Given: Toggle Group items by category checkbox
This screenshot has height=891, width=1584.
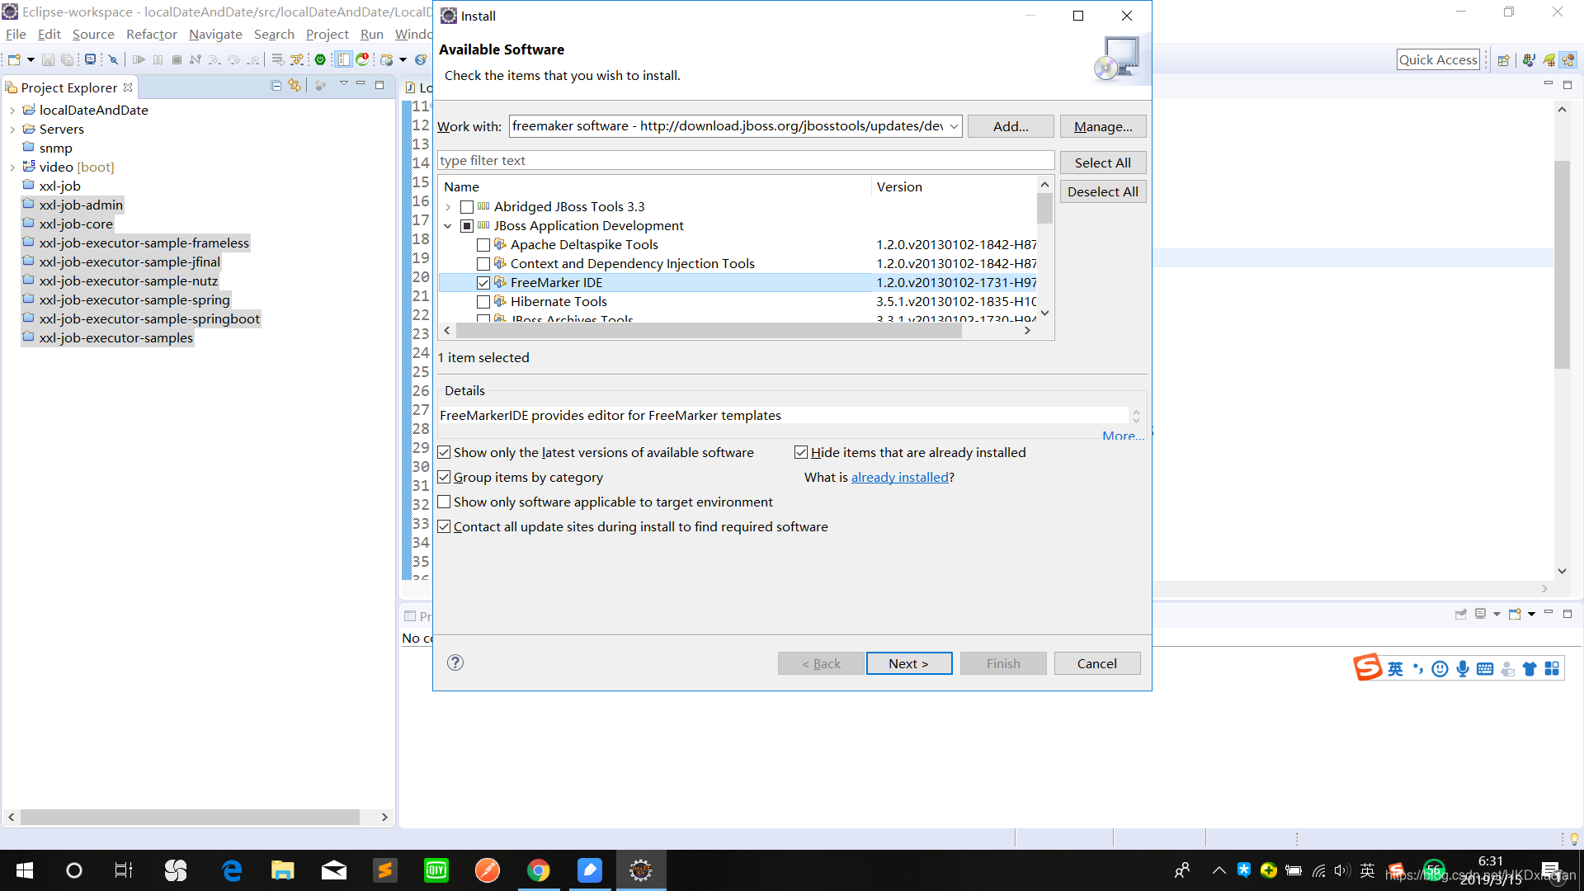Looking at the screenshot, I should [444, 477].
